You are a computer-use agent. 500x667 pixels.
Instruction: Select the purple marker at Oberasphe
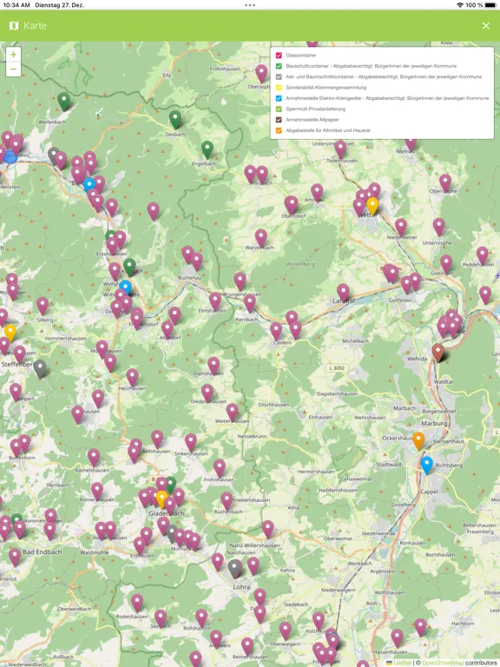click(261, 74)
